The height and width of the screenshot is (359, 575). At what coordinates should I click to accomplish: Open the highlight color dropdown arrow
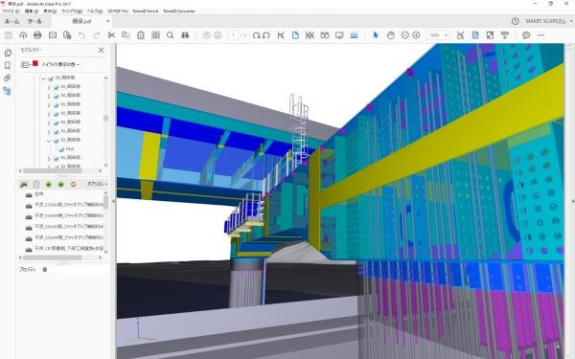pos(79,65)
